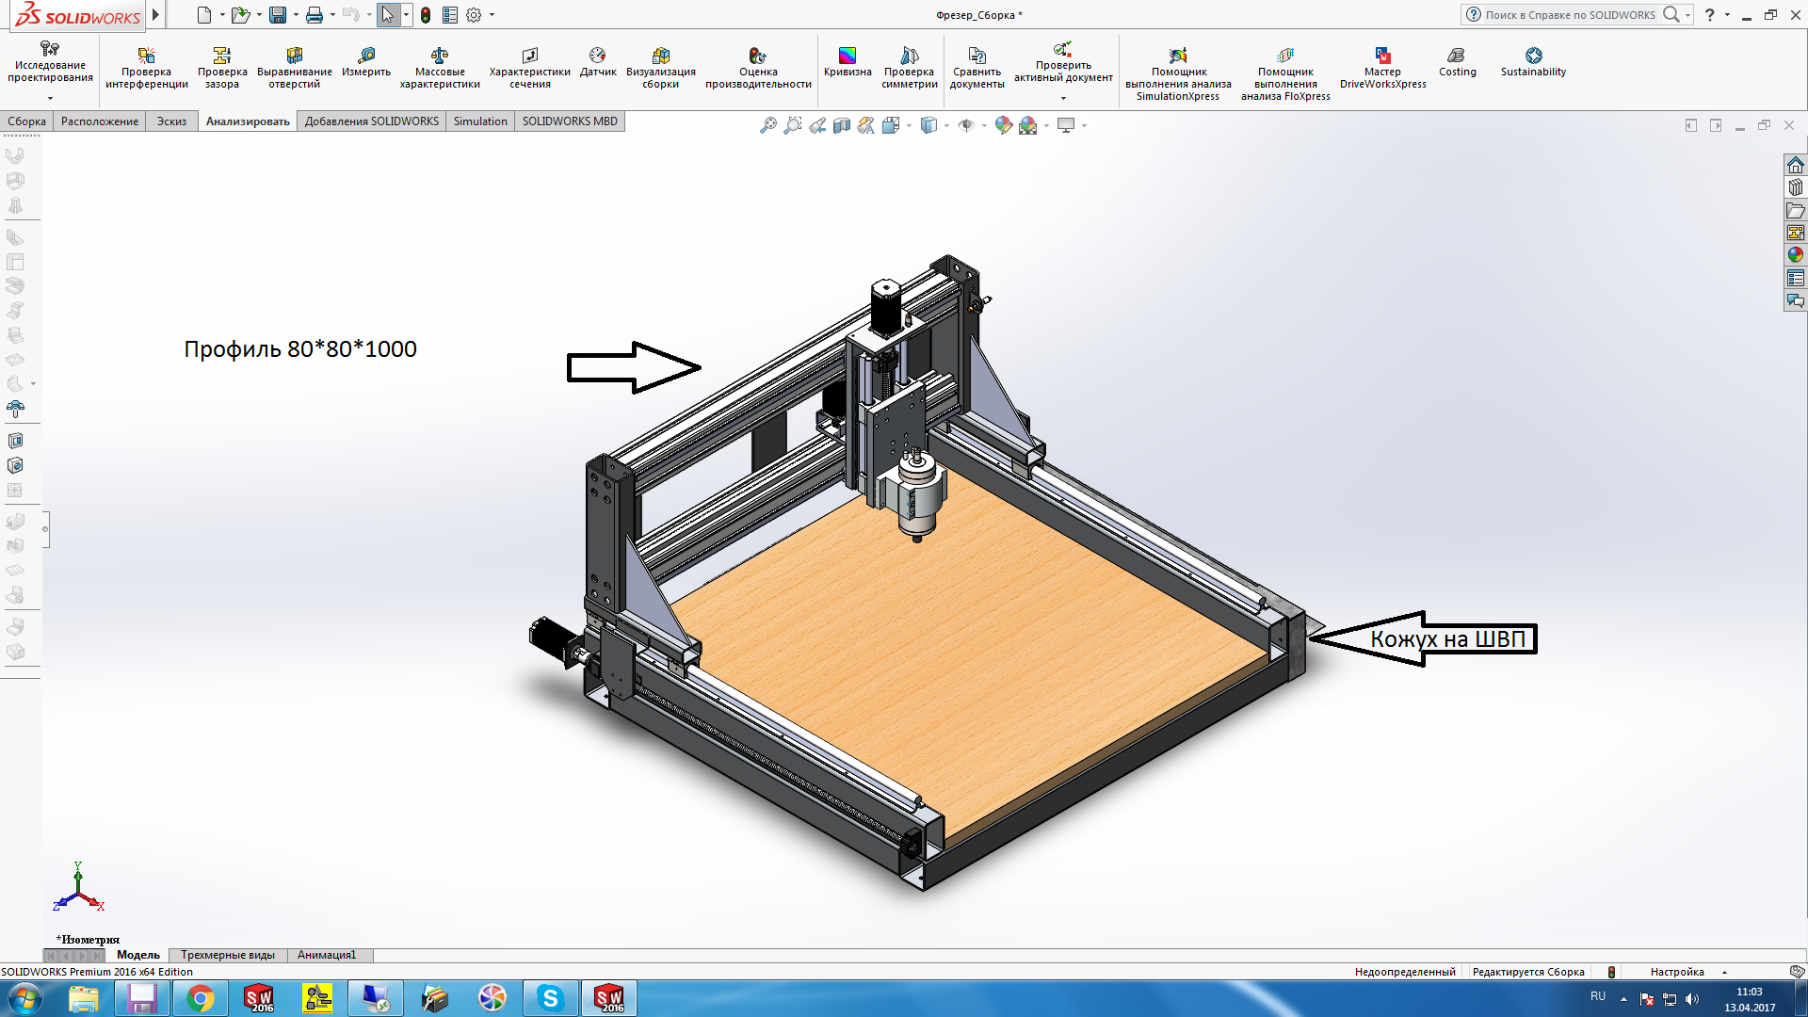
Task: Click Edit Appearance color ball icon
Action: (x=1003, y=125)
